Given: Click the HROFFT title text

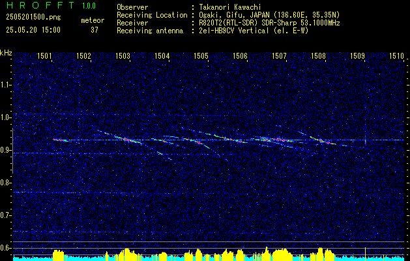Looking at the screenshot, I should (40, 5).
